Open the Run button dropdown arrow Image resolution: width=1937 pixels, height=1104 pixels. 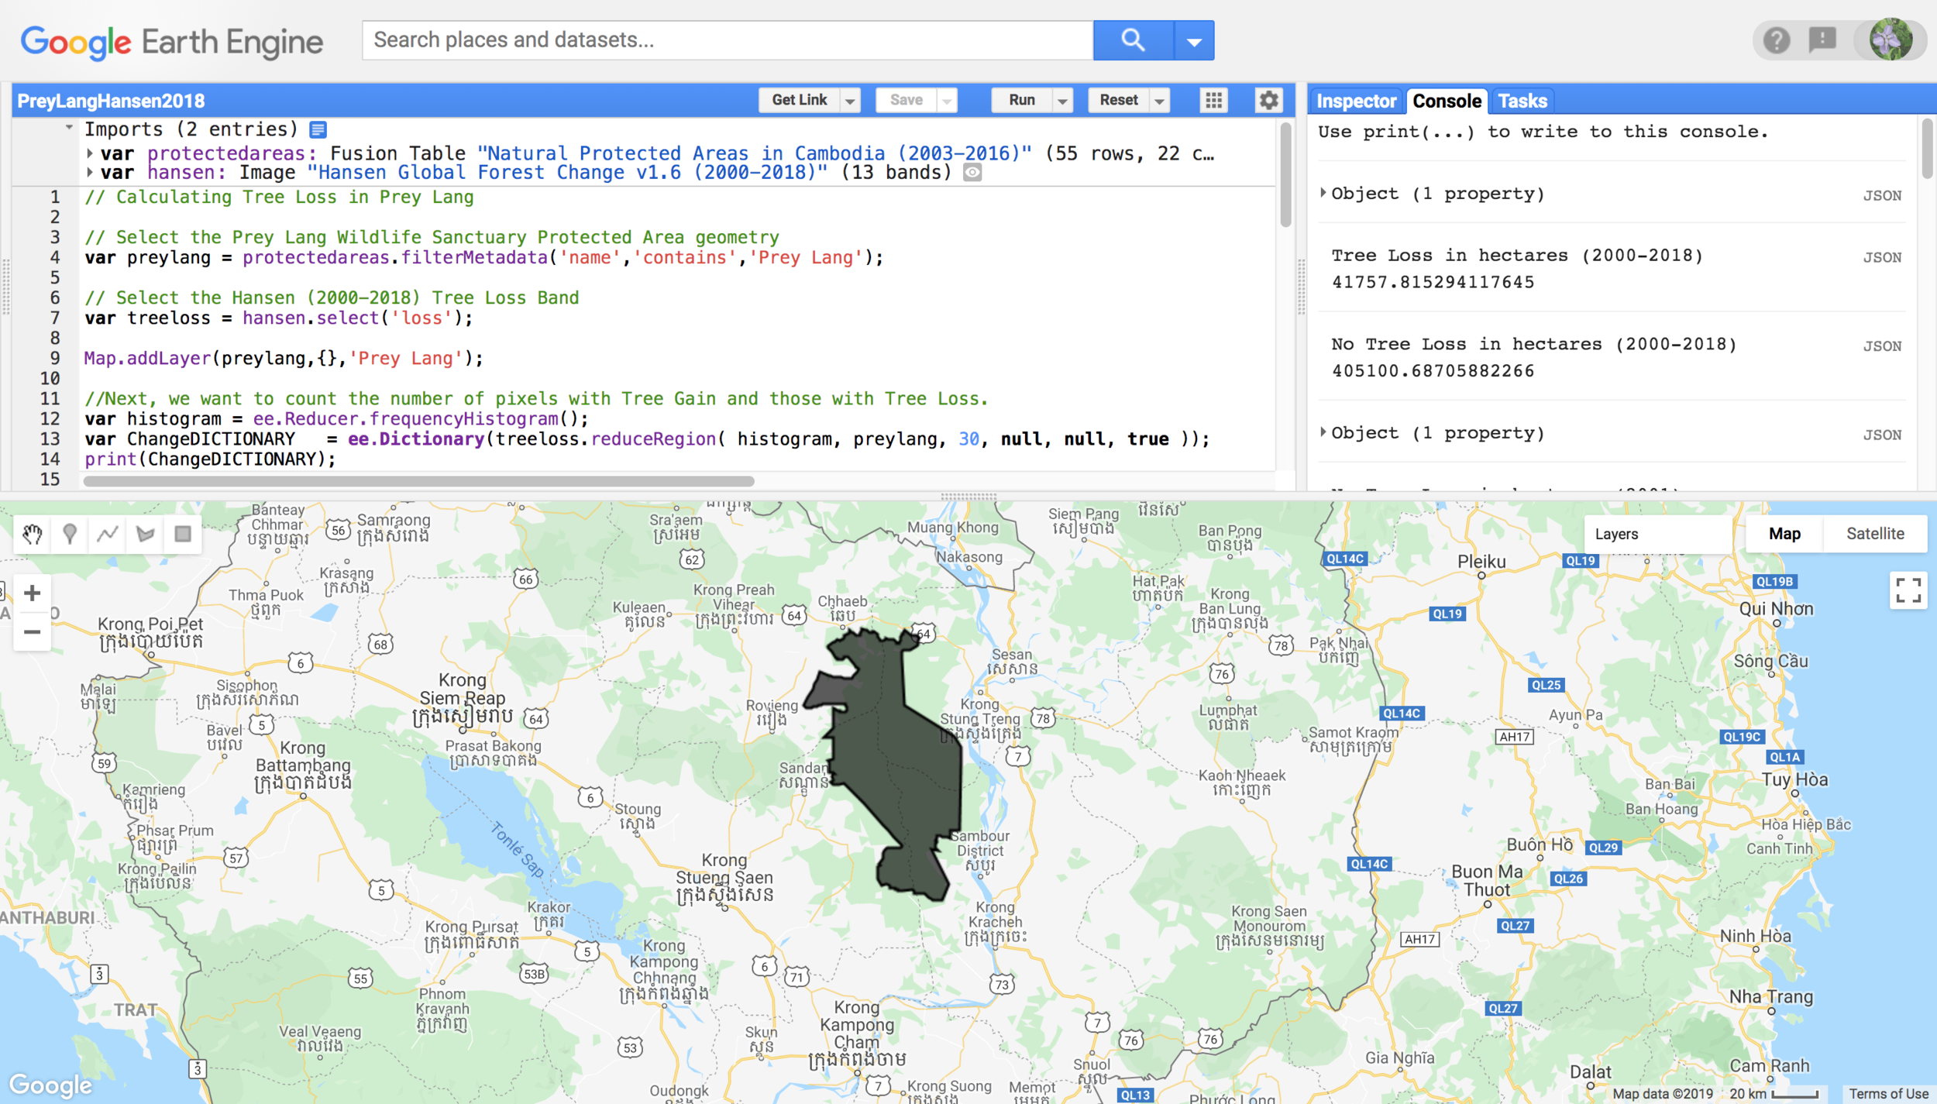[1062, 101]
